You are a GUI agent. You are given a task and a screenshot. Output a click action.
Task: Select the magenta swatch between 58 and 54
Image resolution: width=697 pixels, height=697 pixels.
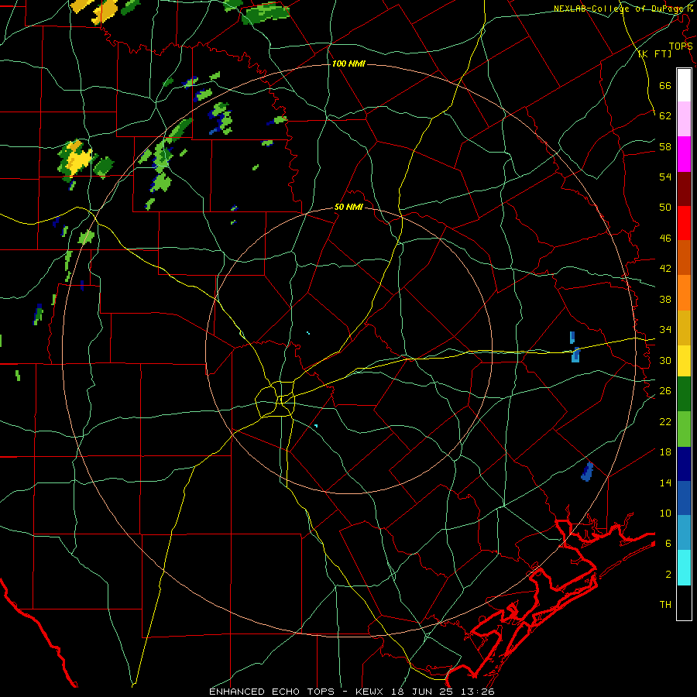click(684, 154)
